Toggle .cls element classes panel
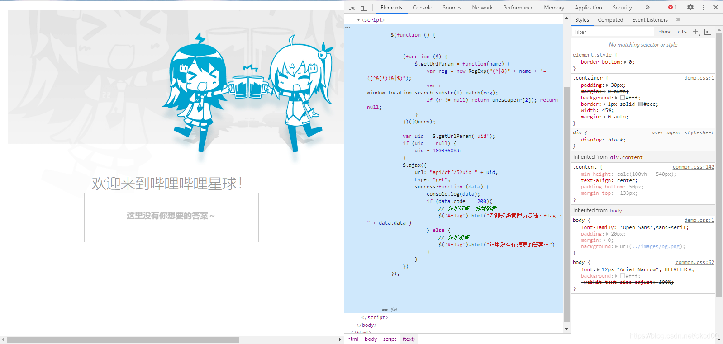This screenshot has height=344, width=723. coord(681,32)
